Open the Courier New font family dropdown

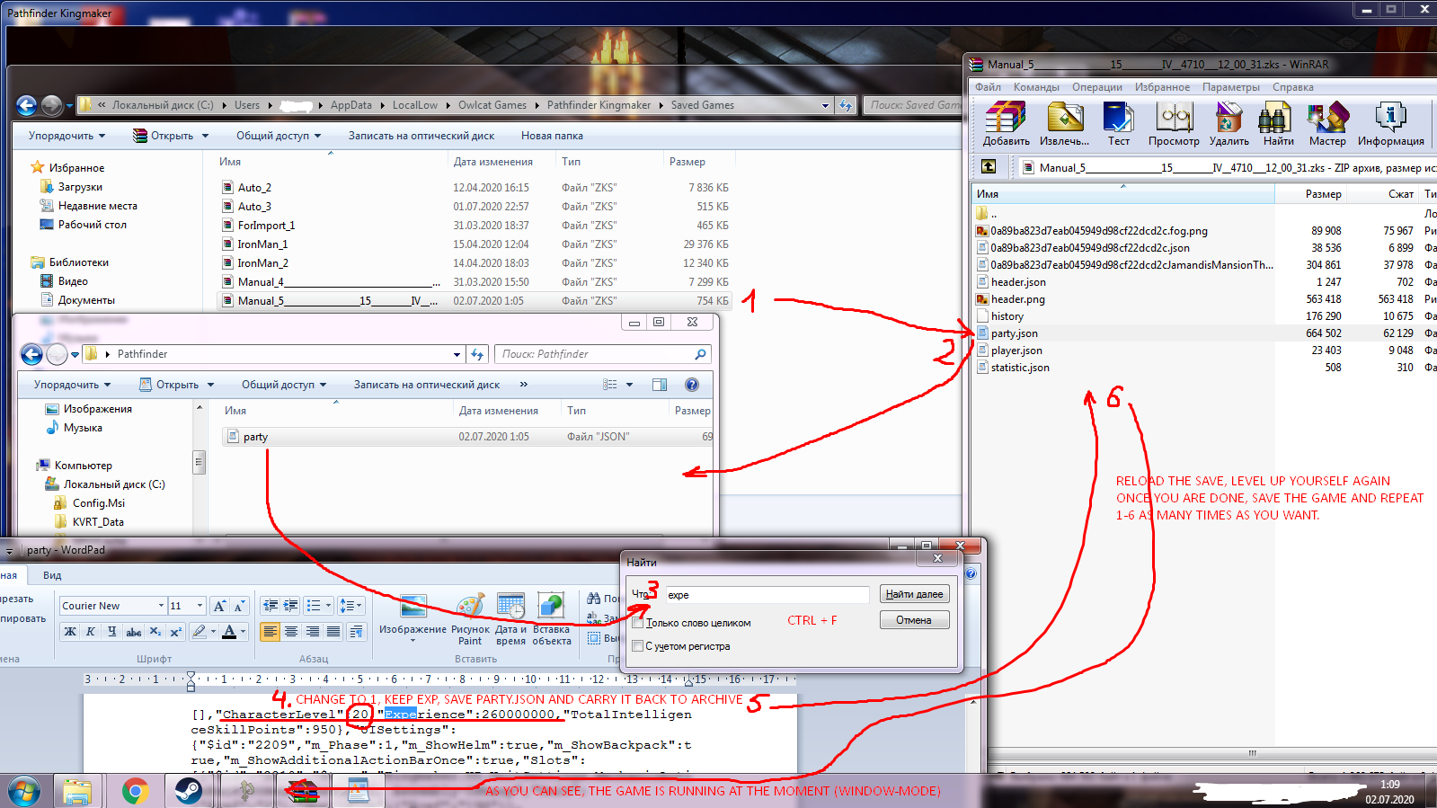162,606
